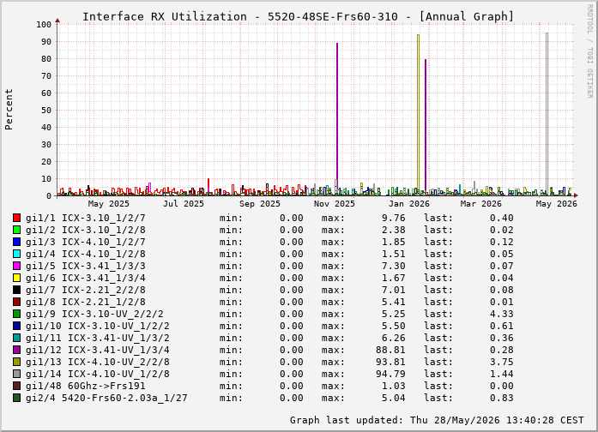The image size is (598, 432).
Task: Click the brown gi1/48 legend swatch
Action: pos(16,386)
